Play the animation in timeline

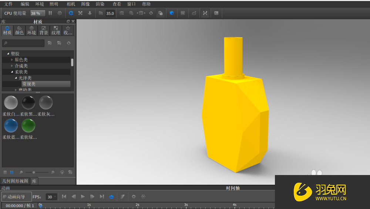coord(83,197)
